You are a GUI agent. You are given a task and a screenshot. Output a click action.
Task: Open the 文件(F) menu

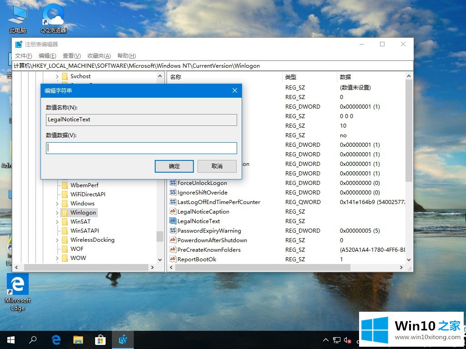click(23, 56)
